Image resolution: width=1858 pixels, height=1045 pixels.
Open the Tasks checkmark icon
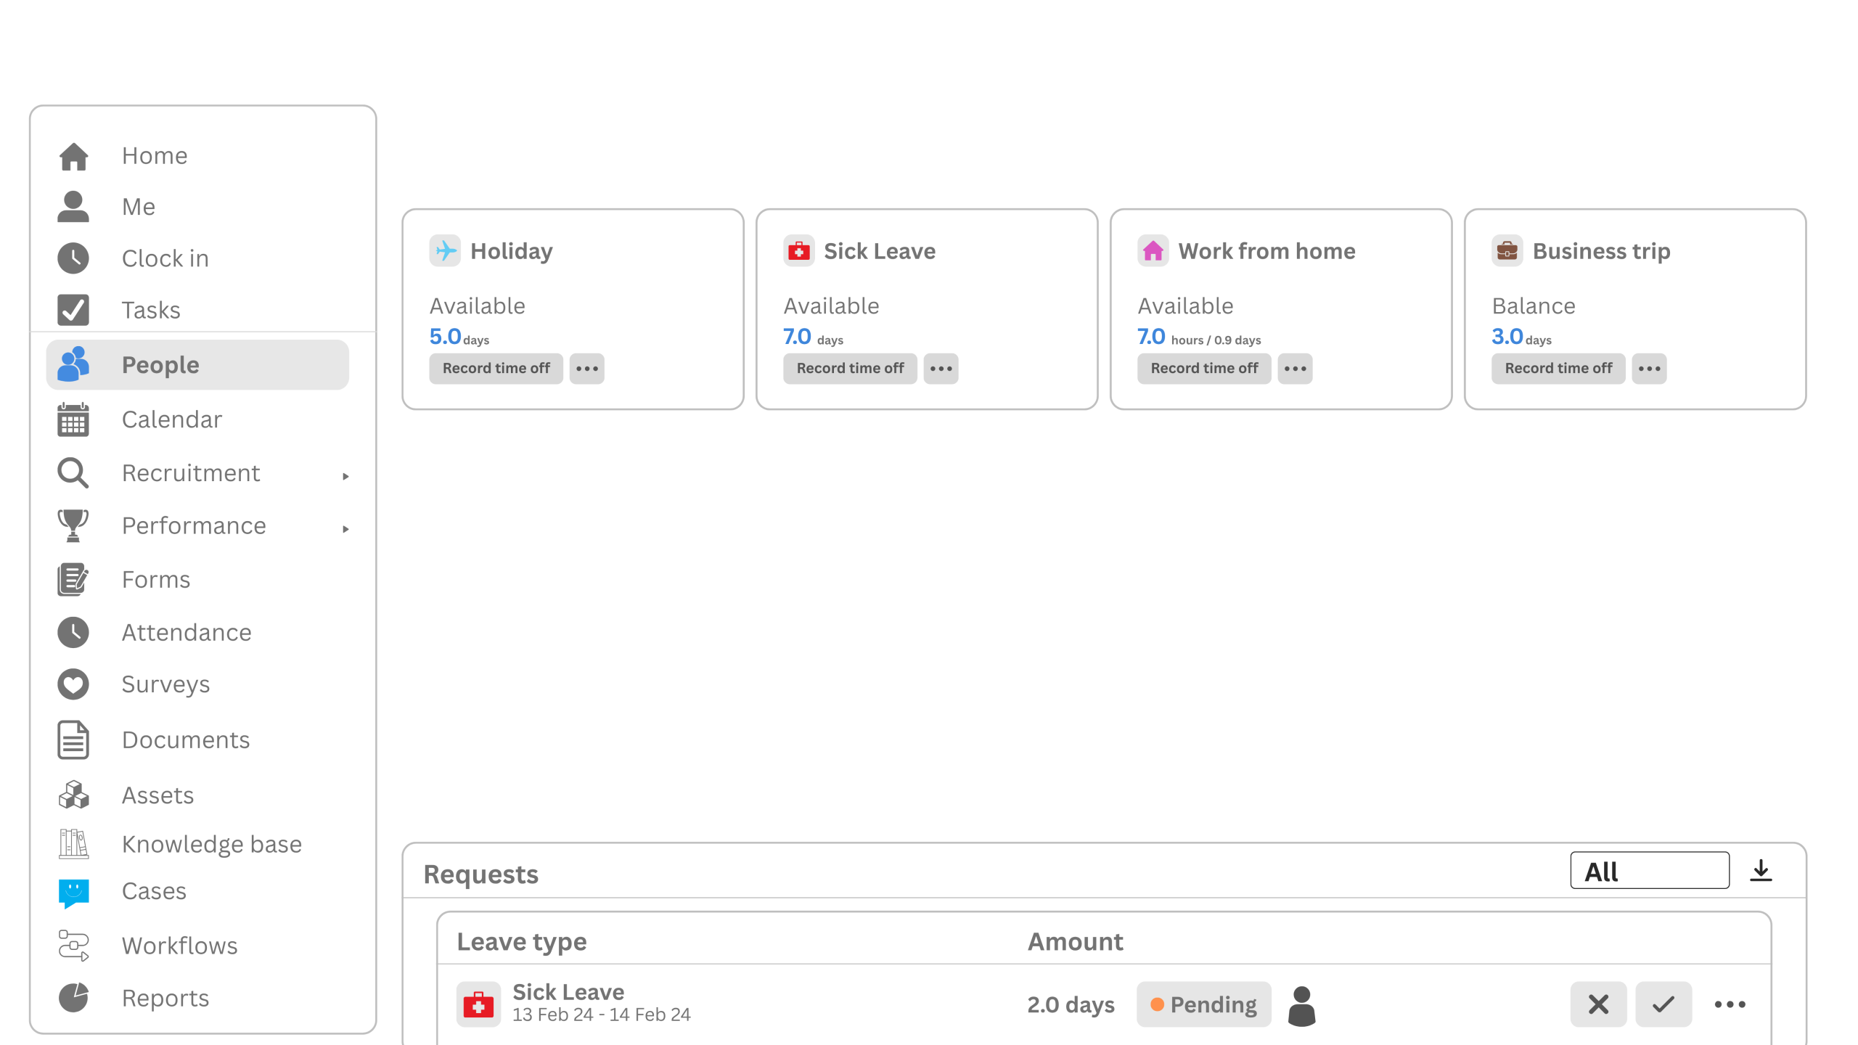[x=73, y=310]
